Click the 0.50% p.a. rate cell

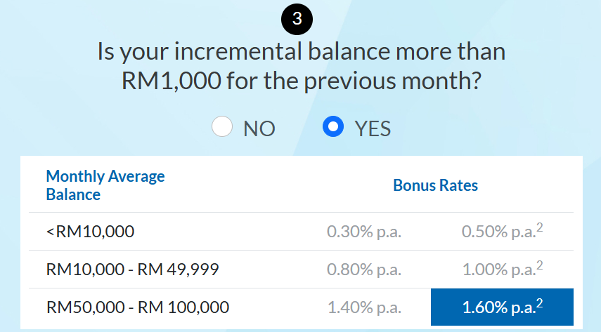[502, 231]
